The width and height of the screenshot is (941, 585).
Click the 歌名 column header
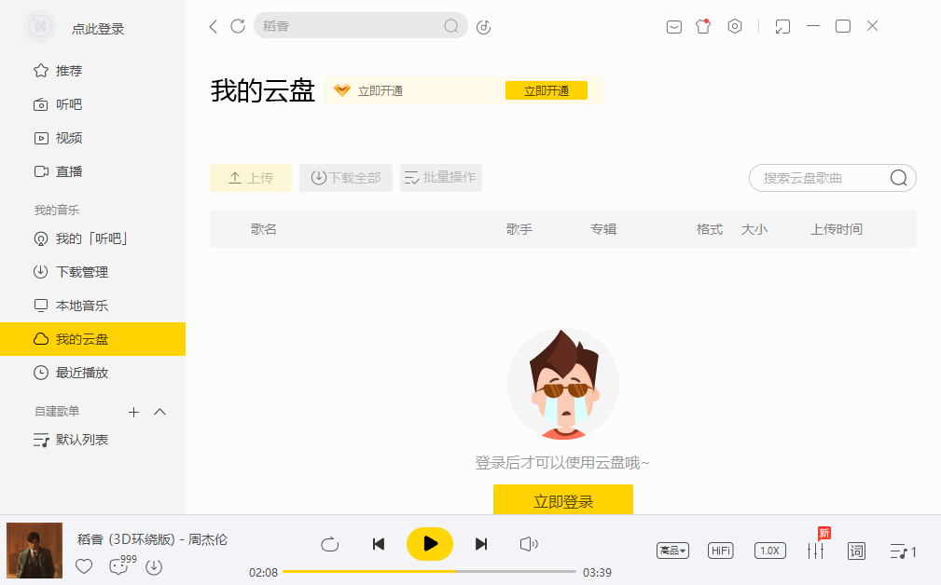(263, 229)
